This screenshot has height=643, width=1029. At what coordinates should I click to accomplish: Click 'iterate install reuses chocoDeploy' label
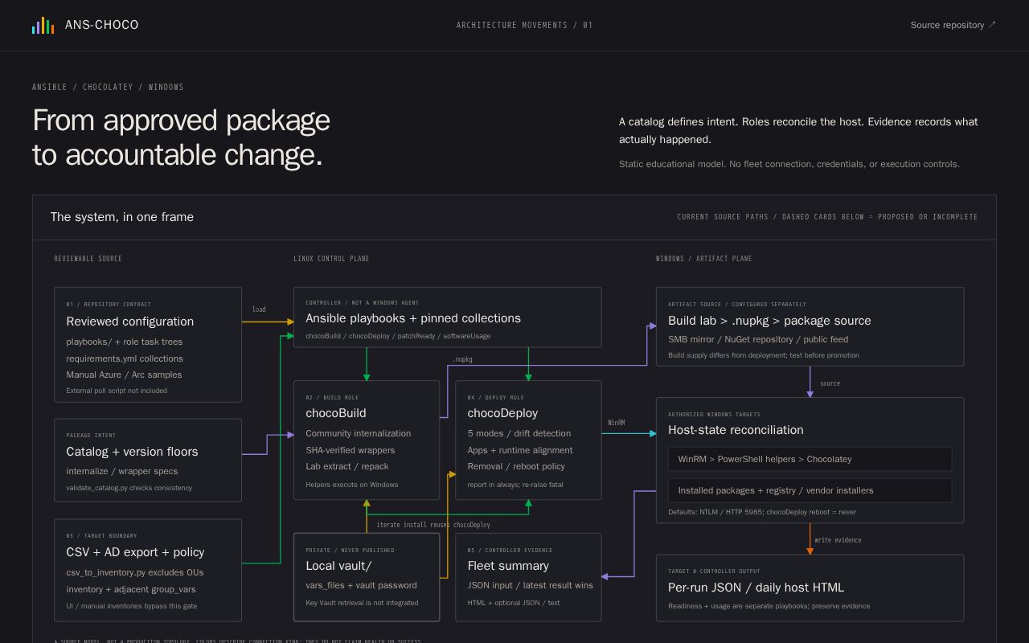tap(433, 525)
